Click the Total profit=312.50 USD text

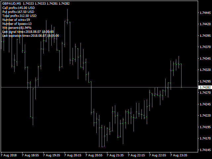point(19,16)
